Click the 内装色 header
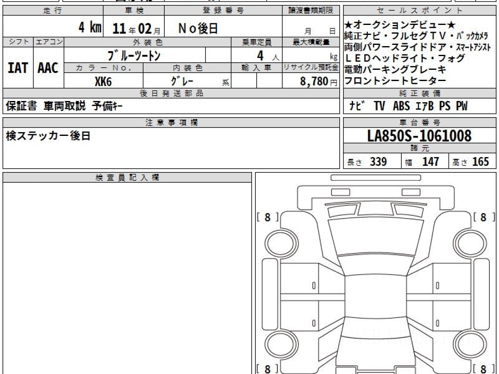Viewport: 499px width, 374px height. coord(187,68)
